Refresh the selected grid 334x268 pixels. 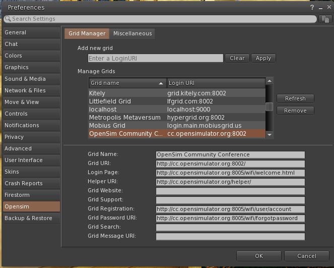[295, 98]
